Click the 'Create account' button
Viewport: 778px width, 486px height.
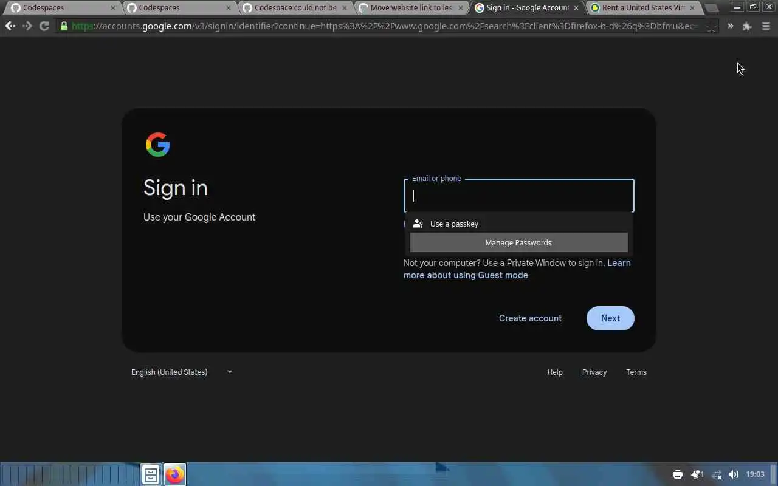click(530, 318)
